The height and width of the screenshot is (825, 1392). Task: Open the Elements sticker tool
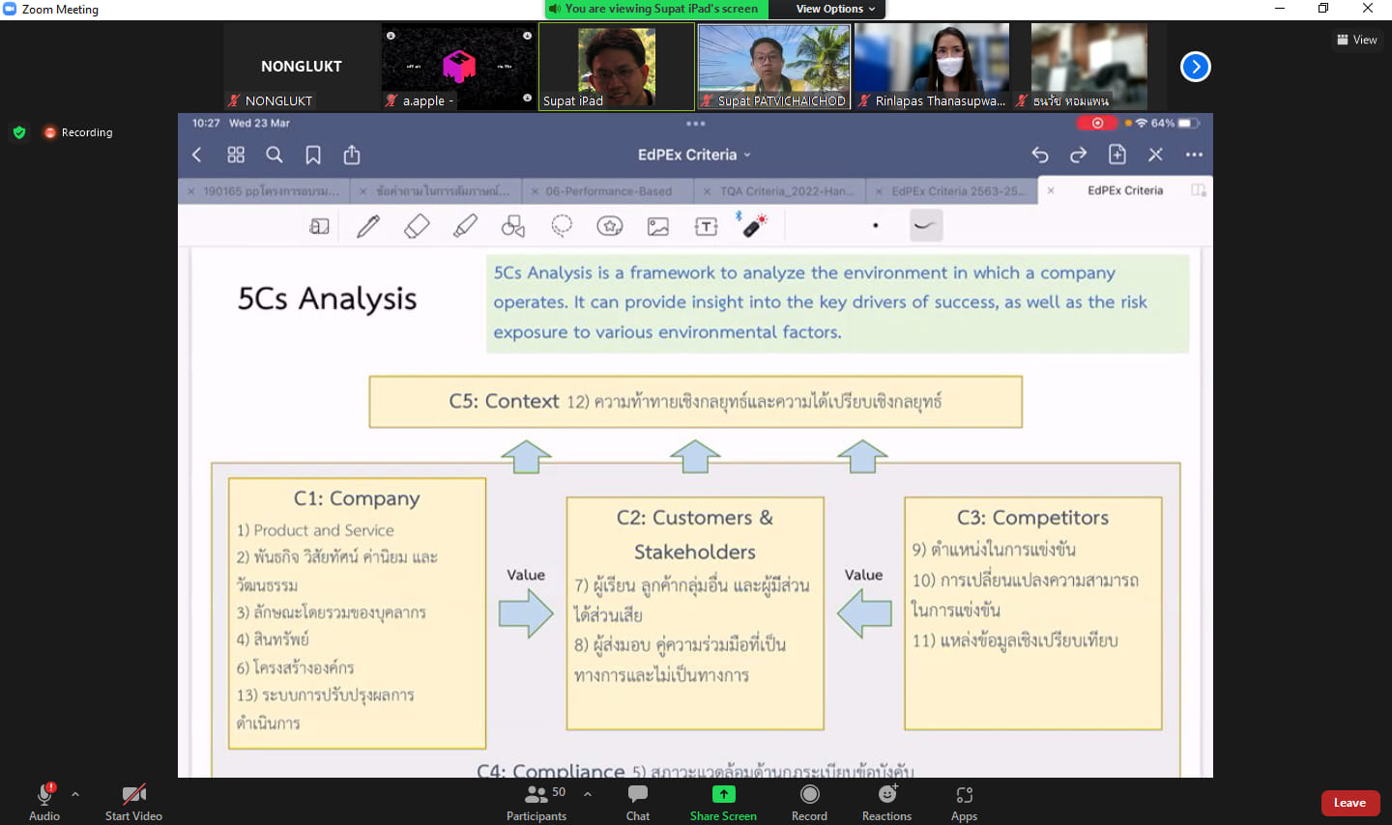coord(610,226)
